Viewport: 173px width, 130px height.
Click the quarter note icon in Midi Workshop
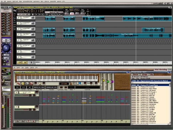click(40, 83)
